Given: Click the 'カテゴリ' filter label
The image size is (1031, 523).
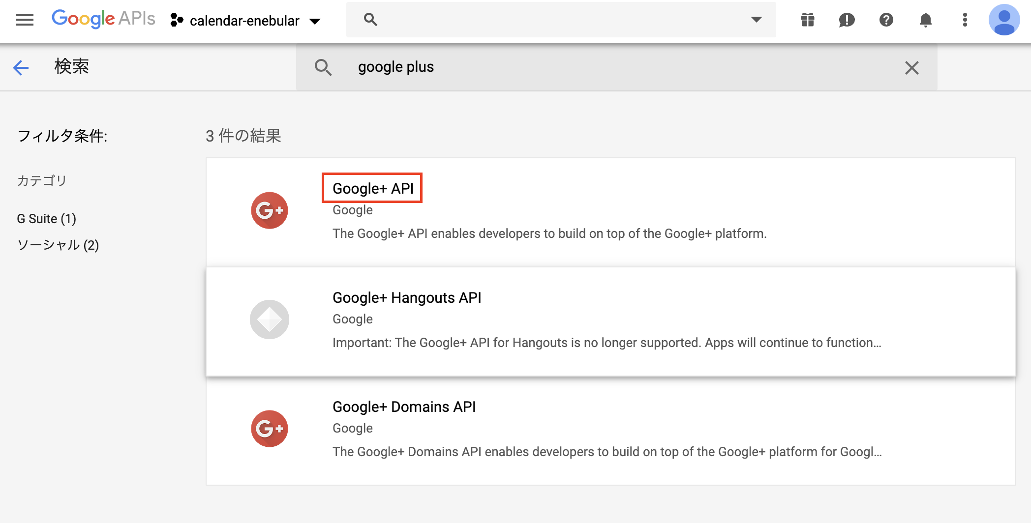Looking at the screenshot, I should tap(42, 180).
